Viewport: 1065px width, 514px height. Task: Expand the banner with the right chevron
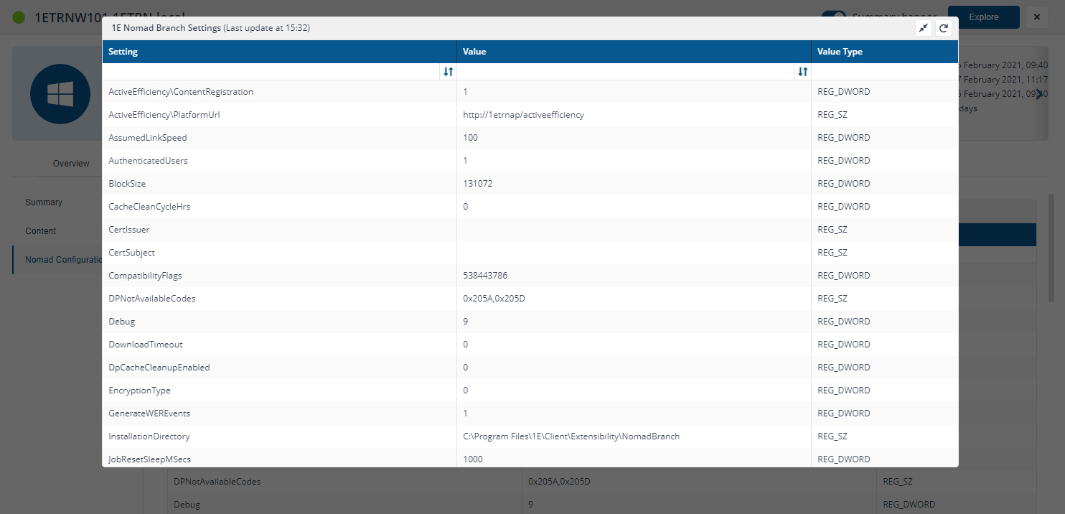1038,94
